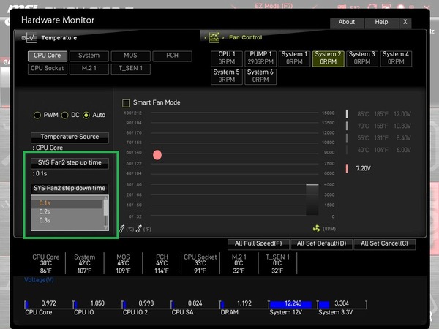The image size is (439, 329).
Task: Select the Auto radio button
Action: click(x=86, y=115)
